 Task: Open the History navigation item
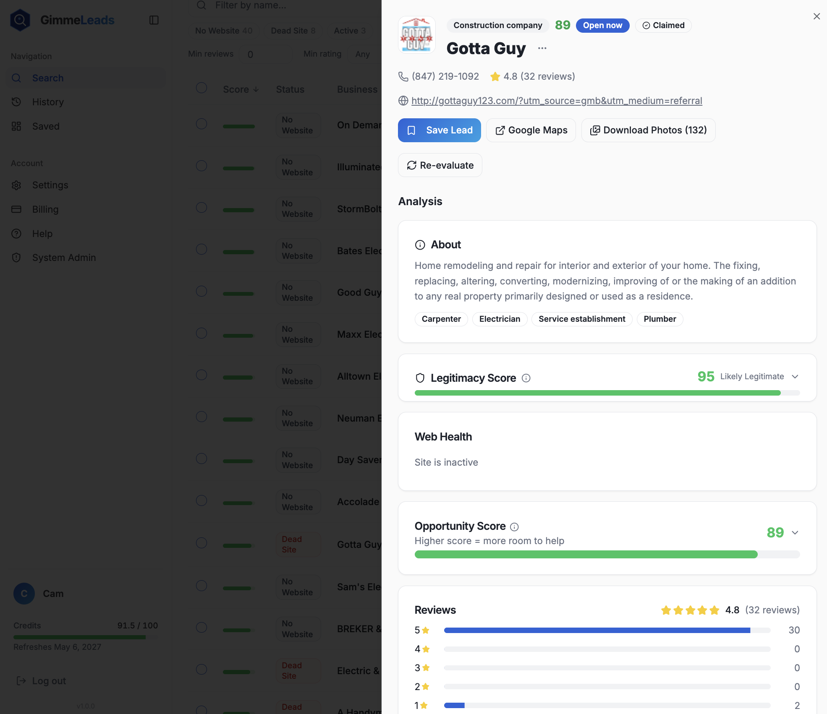(x=86, y=102)
